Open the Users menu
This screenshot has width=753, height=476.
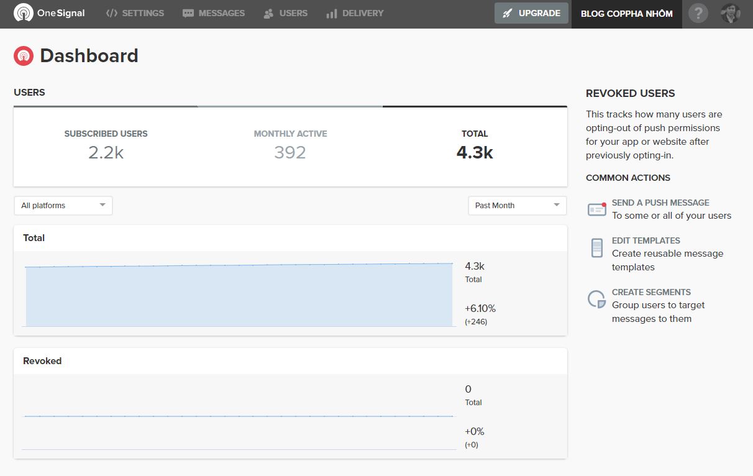point(285,13)
